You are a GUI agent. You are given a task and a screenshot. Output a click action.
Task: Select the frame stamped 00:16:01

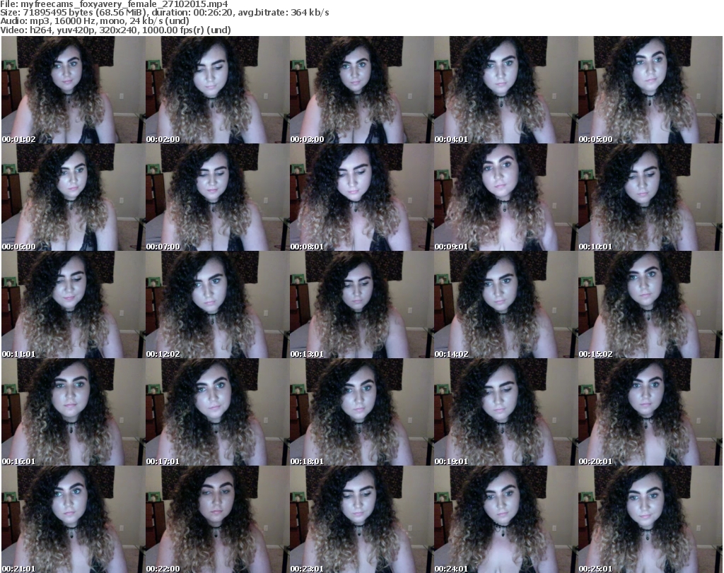[x=74, y=413]
